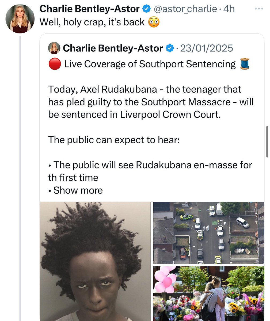Open the 23/01/2025 date on quoted tweet
Screen dimensions: 270x321
(207, 48)
